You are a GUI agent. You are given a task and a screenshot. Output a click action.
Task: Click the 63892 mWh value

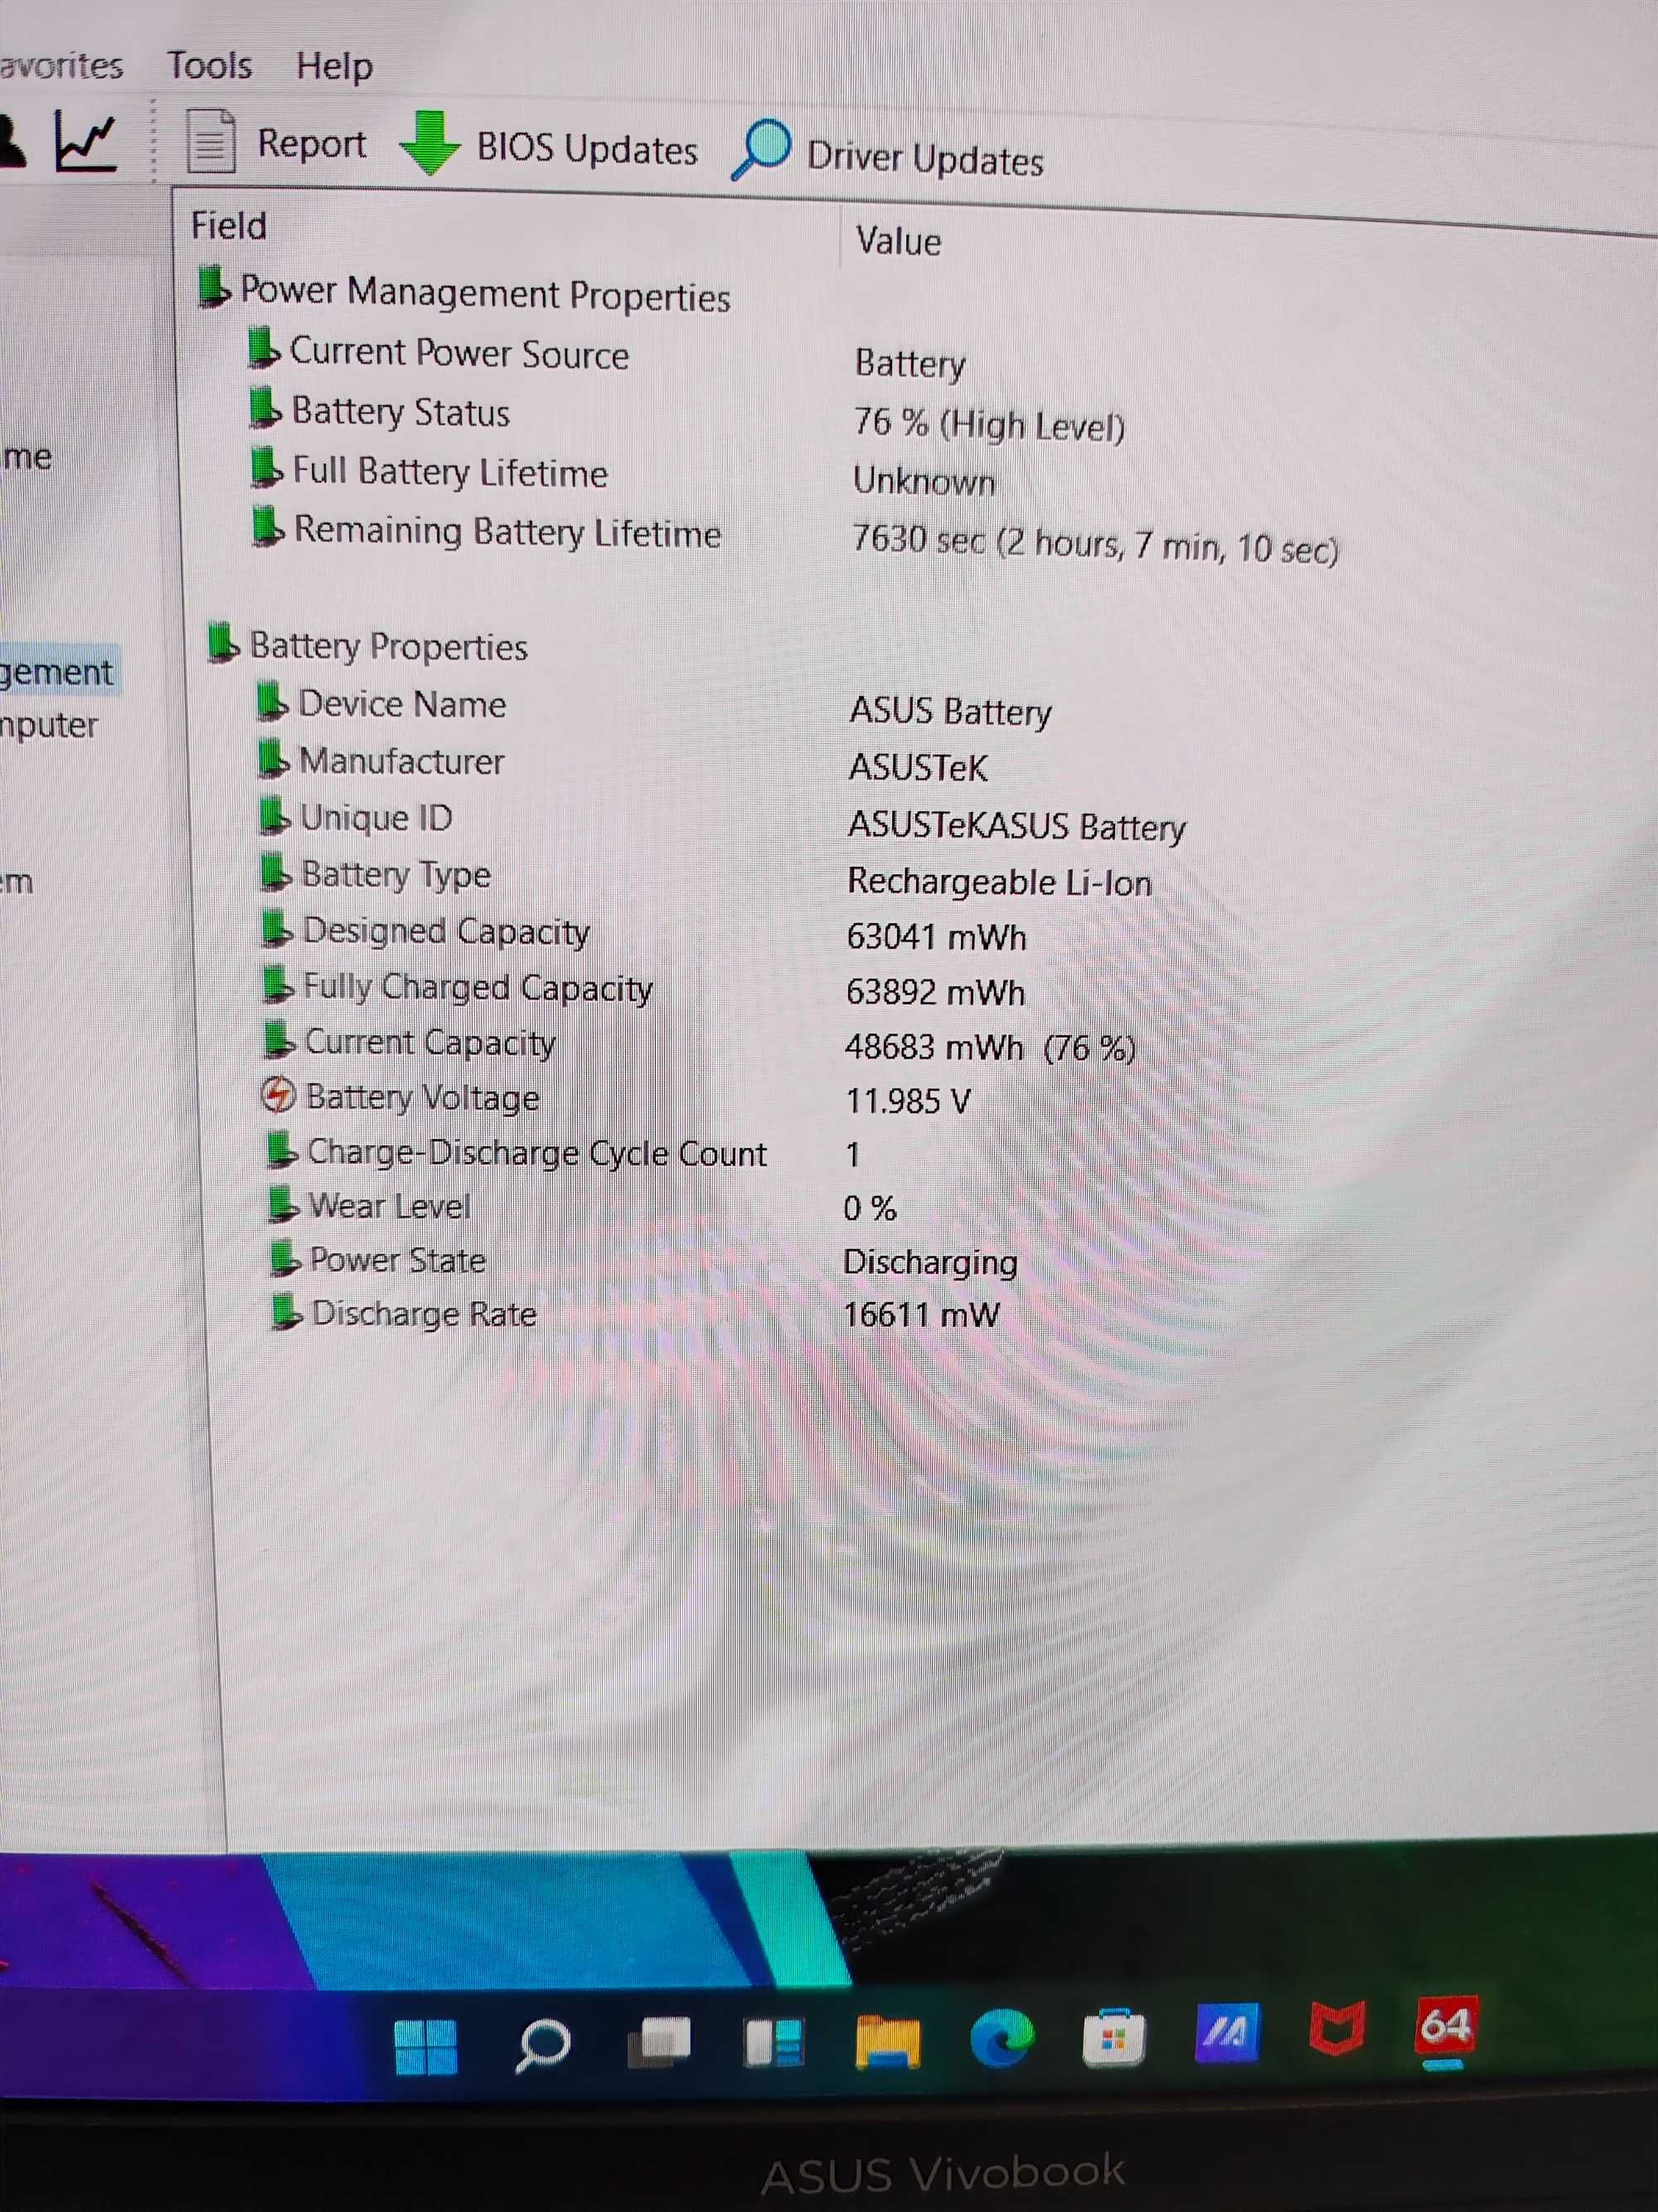click(935, 992)
